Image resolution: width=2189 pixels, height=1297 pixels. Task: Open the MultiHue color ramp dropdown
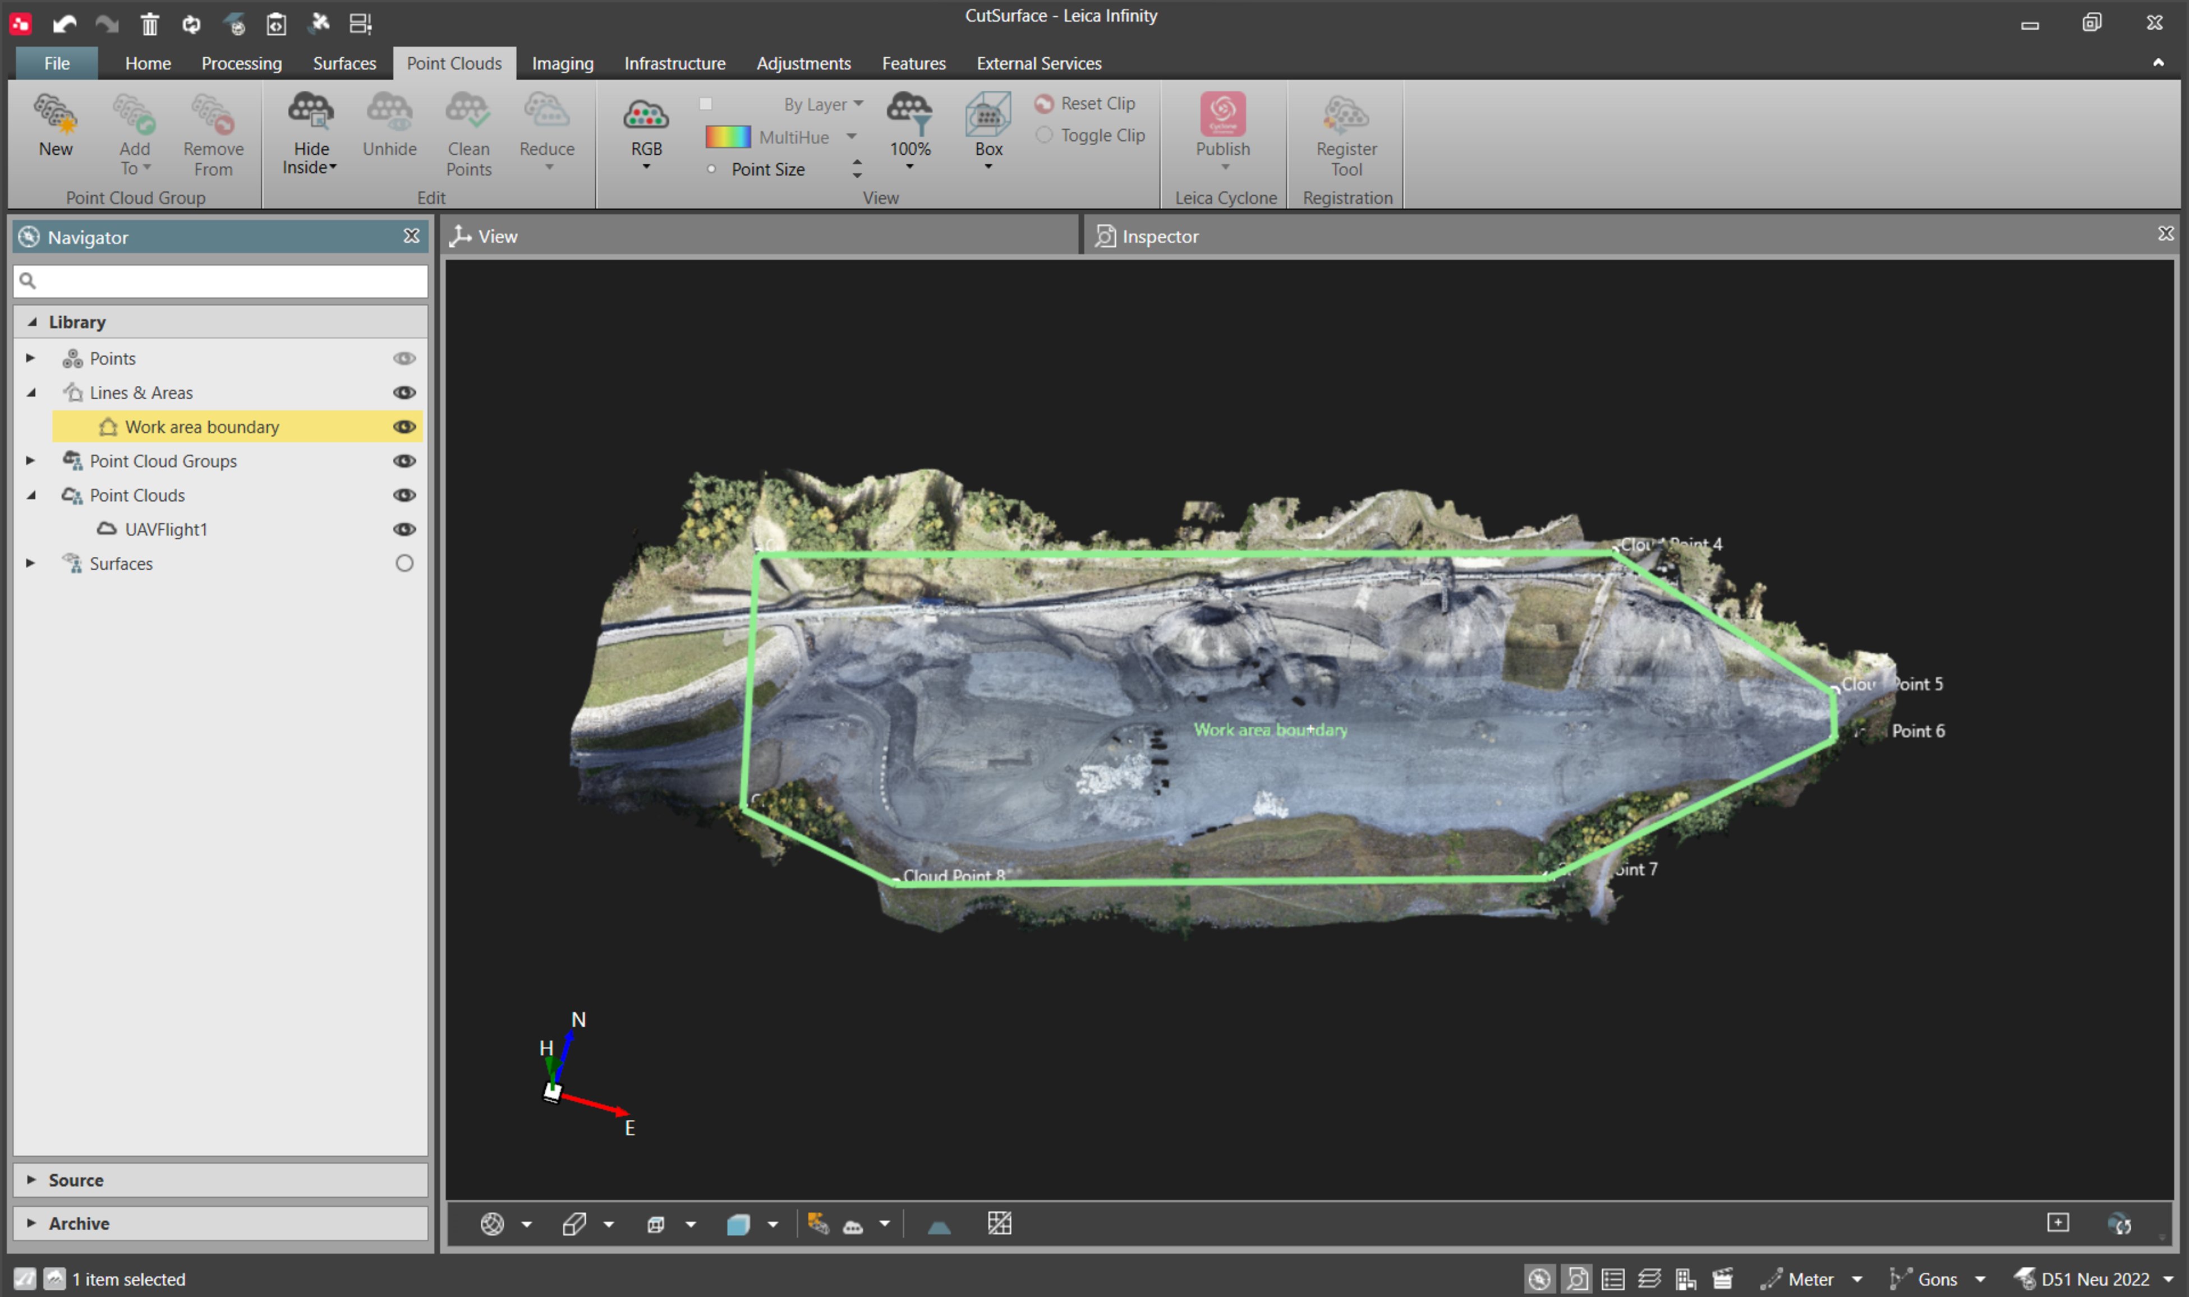(850, 136)
